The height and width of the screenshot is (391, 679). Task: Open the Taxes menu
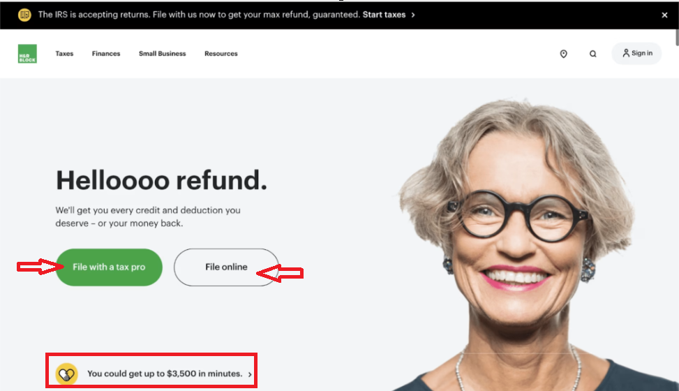pyautogui.click(x=64, y=54)
